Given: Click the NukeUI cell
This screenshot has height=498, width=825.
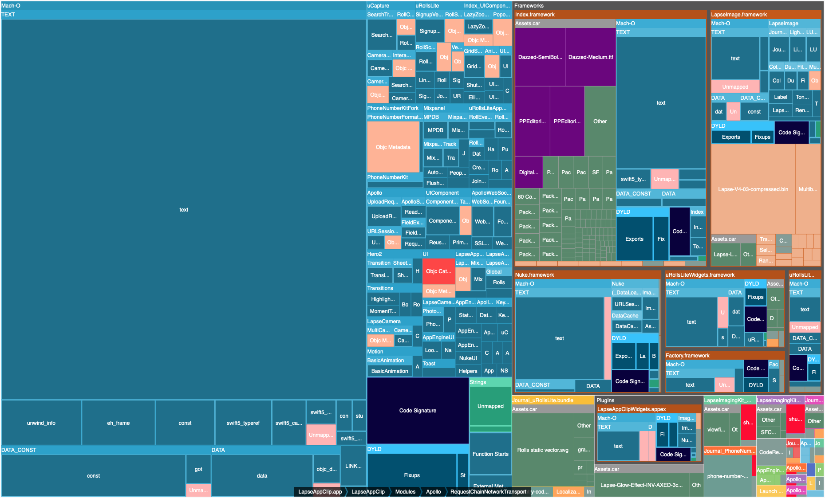Looking at the screenshot, I should point(468,358).
